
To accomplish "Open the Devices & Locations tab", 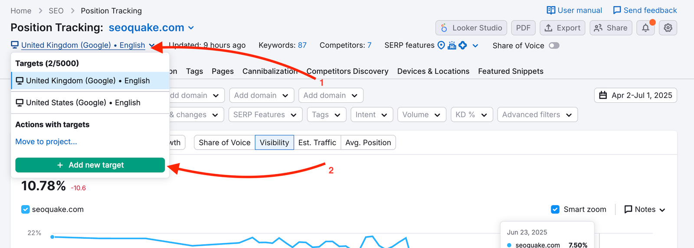I will [x=433, y=72].
